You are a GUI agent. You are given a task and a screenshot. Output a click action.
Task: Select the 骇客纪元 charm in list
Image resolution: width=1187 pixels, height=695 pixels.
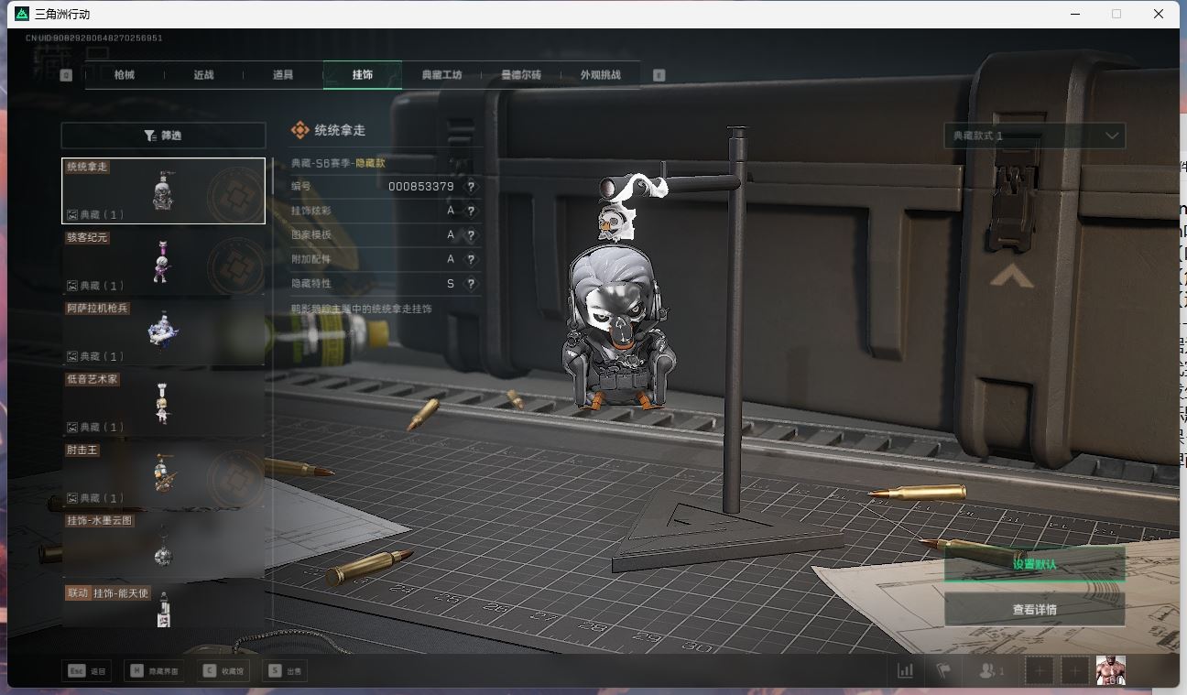(163, 262)
